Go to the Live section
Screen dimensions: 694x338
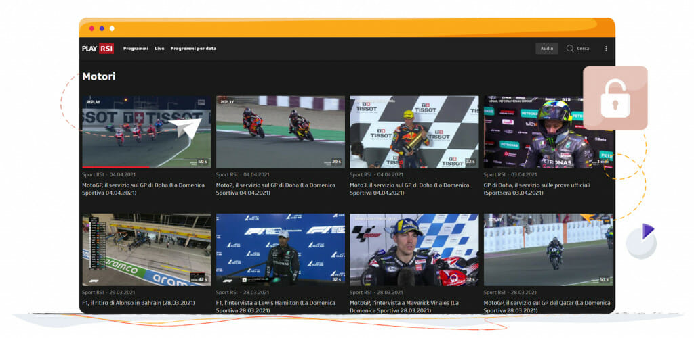coord(159,49)
